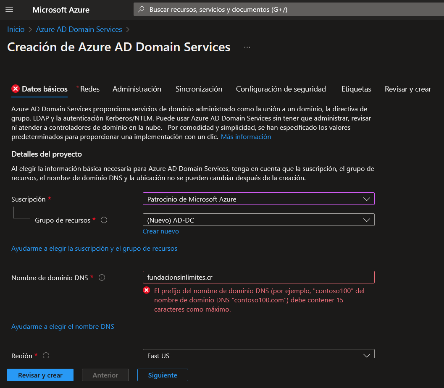444x388 pixels.
Task: Click red error icon below DNS name field
Action: pyautogui.click(x=147, y=290)
